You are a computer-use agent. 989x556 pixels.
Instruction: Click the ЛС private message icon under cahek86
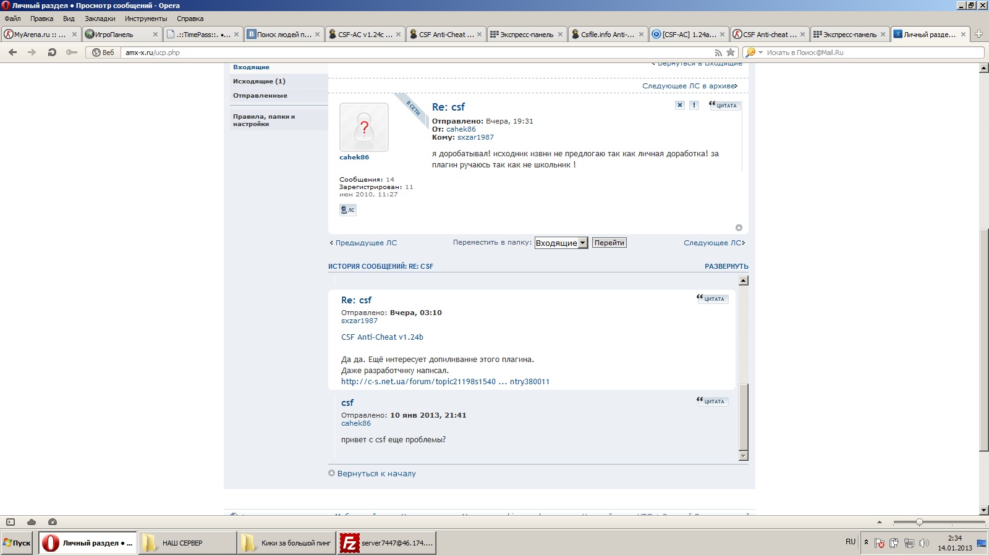pos(348,210)
